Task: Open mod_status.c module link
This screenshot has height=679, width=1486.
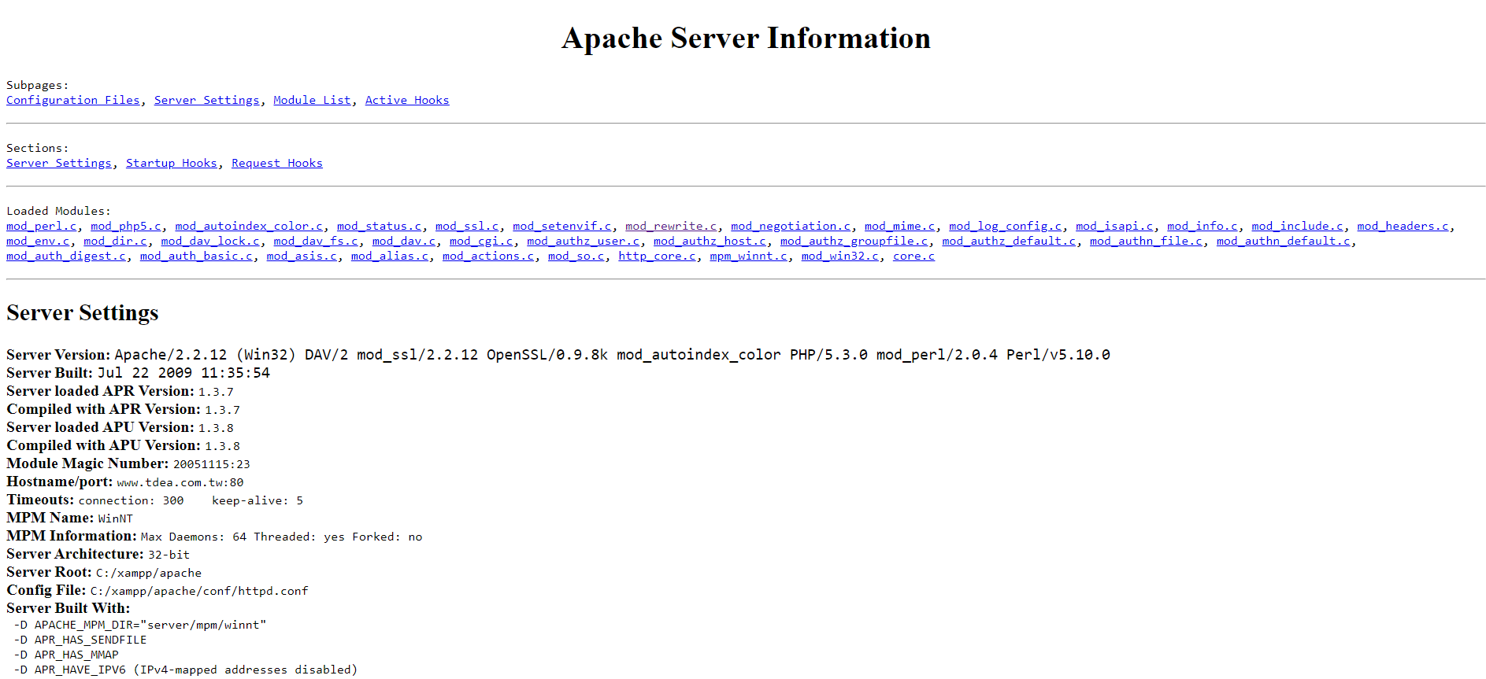Action: pos(380,226)
